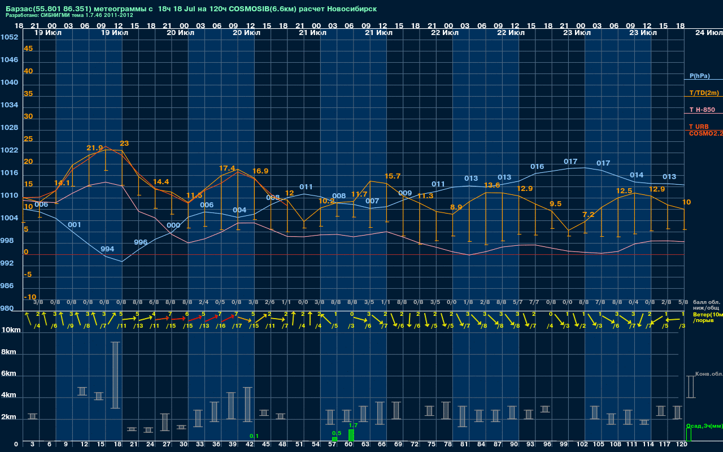Click the 10km height axis label
This screenshot has width=723, height=452.
pyautogui.click(x=12, y=330)
